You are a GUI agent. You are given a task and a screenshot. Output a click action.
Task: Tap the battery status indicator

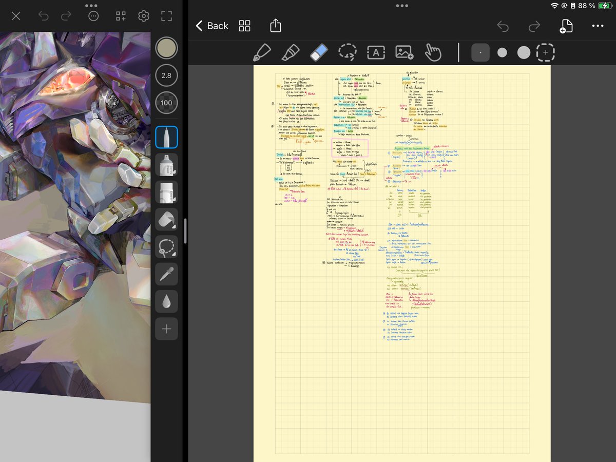[605, 6]
